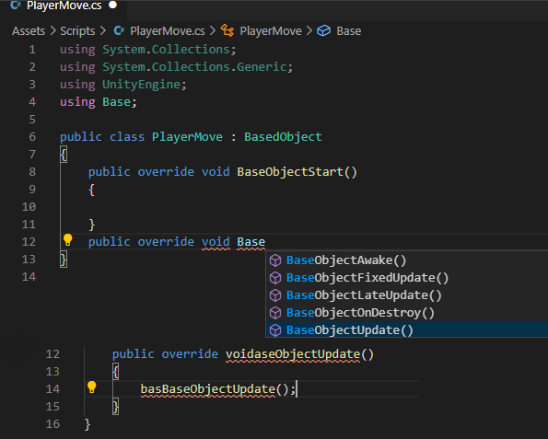Expand chevron after PlayerMove breadcrumb
Viewport: 548px width, 439px height.
(x=309, y=31)
